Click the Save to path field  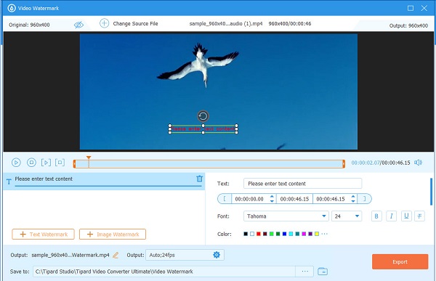click(164, 272)
